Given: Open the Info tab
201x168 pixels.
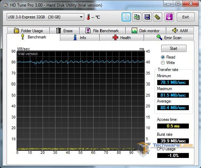Looking at the screenshot, I should click(80, 38).
